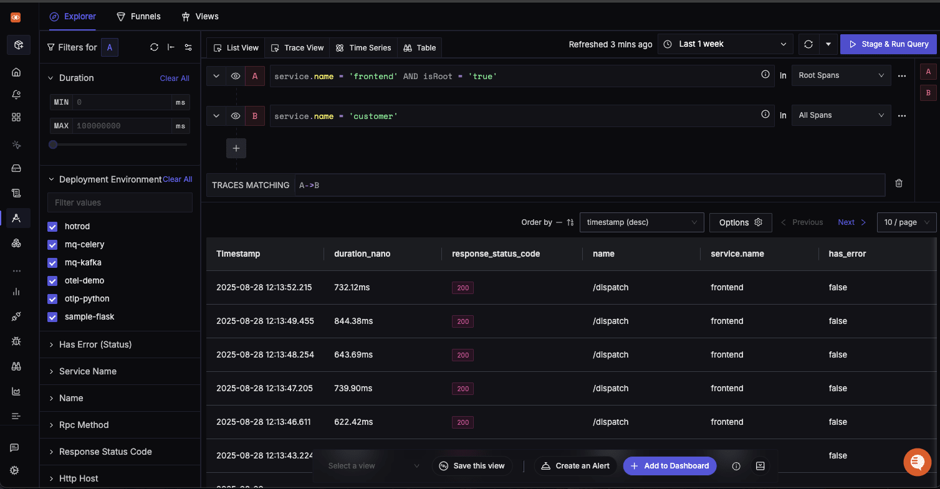This screenshot has width=940, height=489.
Task: Switch to the Views tab
Action: 199,16
